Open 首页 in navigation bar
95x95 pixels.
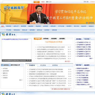click(3, 26)
